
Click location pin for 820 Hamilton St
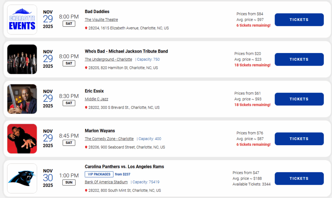[x=86, y=68]
